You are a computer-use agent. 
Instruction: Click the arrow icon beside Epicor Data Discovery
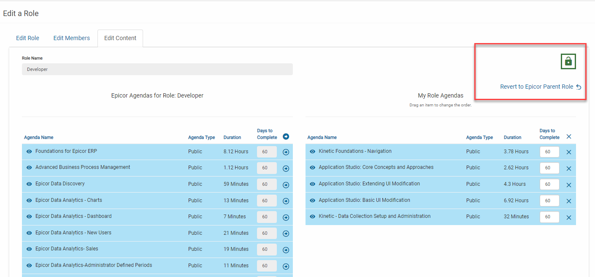coord(286,184)
